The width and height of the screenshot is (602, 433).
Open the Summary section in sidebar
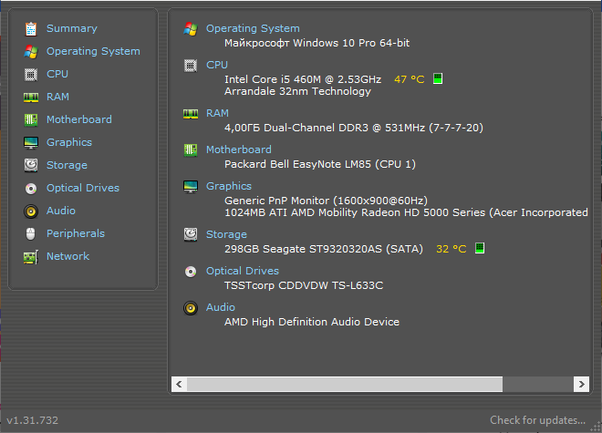tap(72, 28)
